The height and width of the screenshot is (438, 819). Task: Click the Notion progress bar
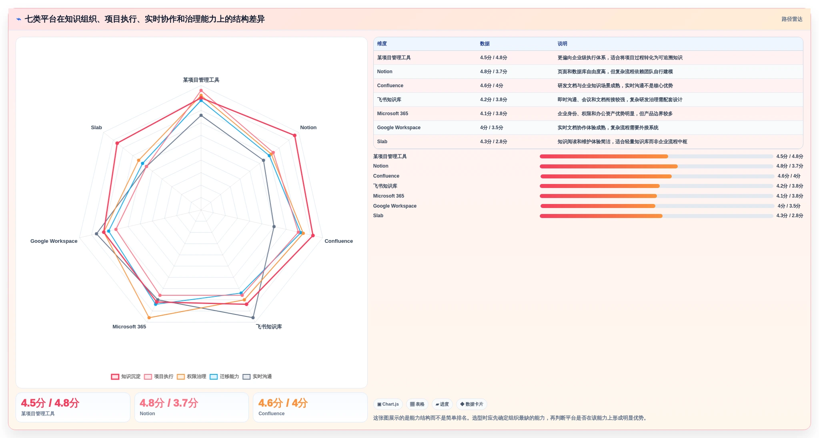pos(656,166)
